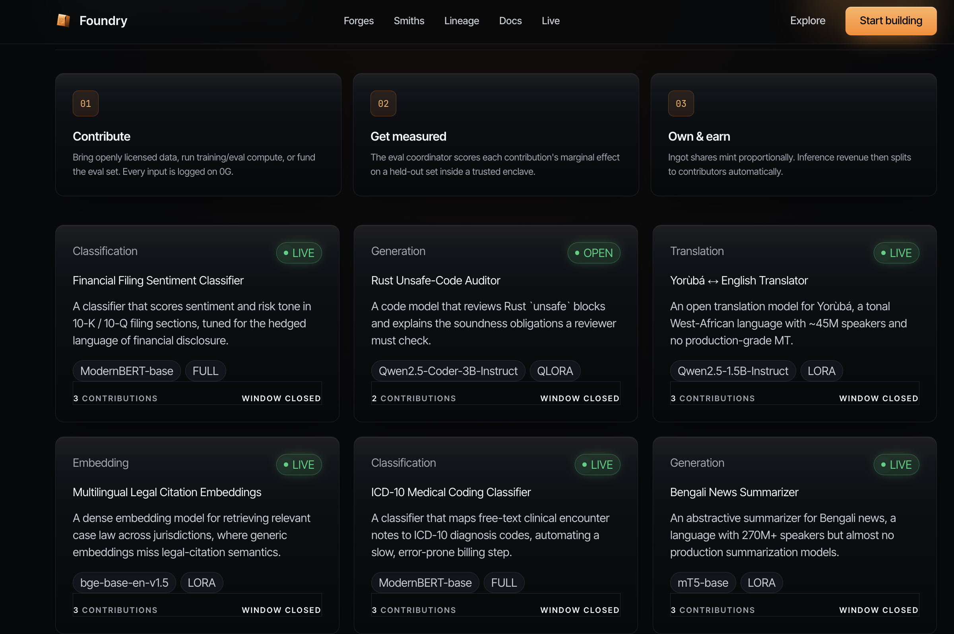The width and height of the screenshot is (954, 634).
Task: Click the Start building button
Action: (x=890, y=21)
